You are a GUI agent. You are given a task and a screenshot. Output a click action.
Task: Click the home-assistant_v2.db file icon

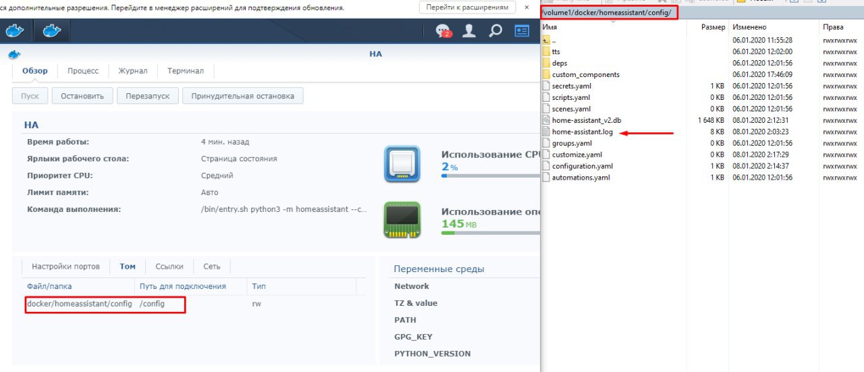pos(547,121)
